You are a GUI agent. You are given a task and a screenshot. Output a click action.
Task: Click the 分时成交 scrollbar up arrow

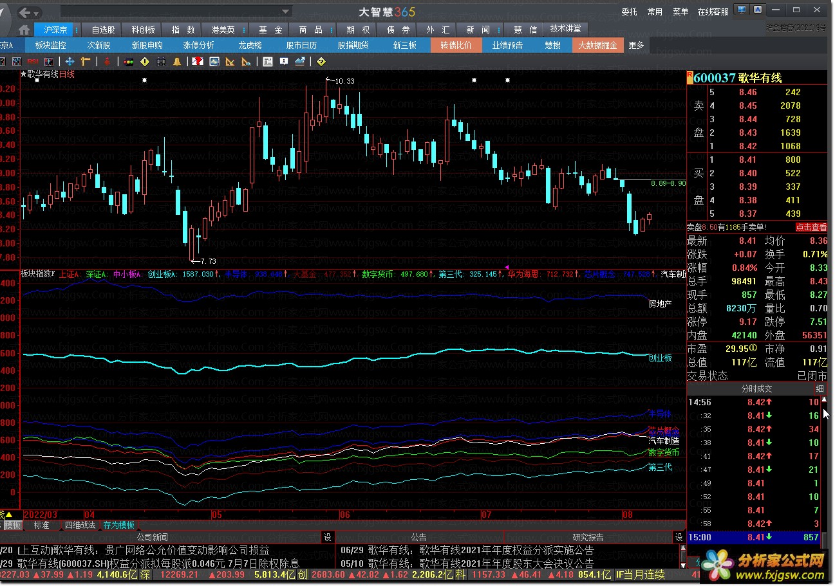824,400
